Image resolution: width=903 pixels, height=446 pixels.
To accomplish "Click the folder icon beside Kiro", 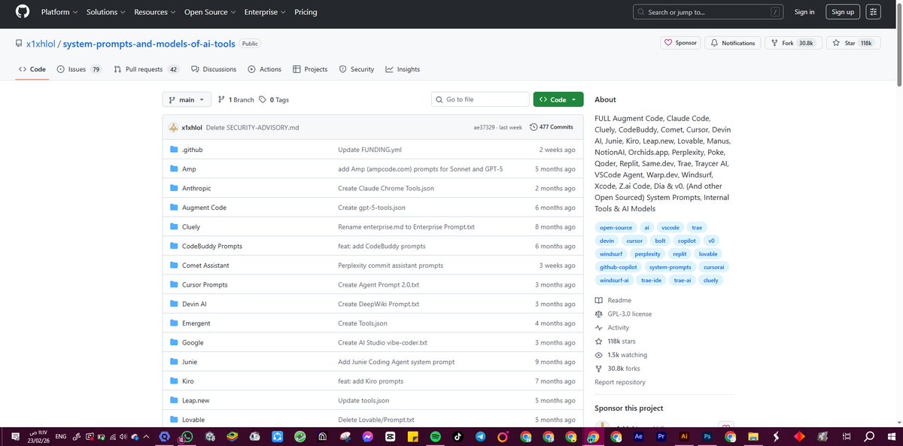I will click(x=175, y=381).
